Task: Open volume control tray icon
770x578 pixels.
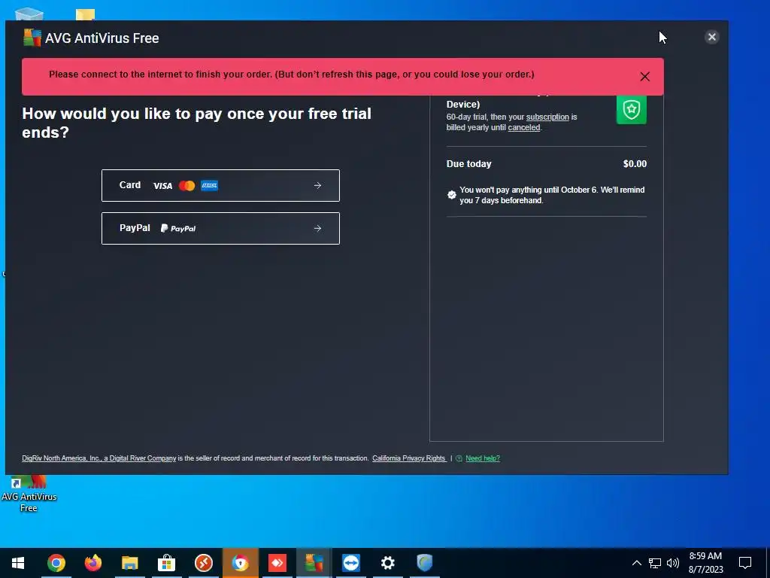Action: point(673,563)
